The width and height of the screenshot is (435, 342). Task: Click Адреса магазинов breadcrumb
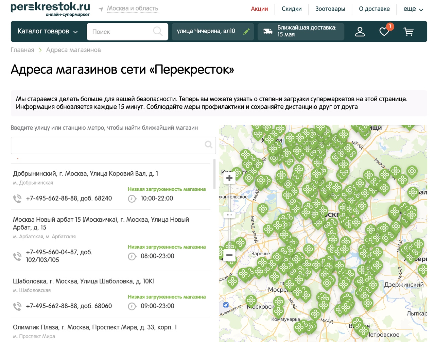73,50
